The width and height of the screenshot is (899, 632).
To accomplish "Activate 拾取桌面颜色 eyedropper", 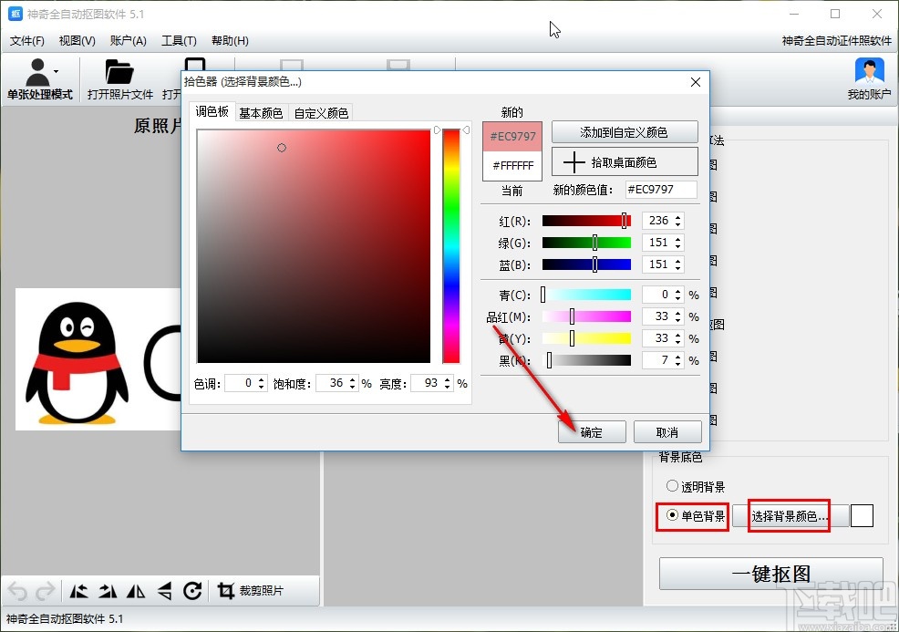I will pos(624,162).
